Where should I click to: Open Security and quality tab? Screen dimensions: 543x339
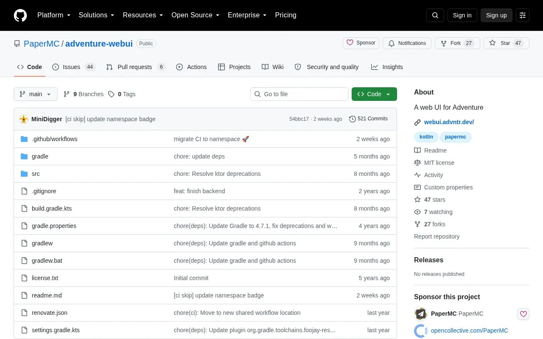(x=327, y=67)
